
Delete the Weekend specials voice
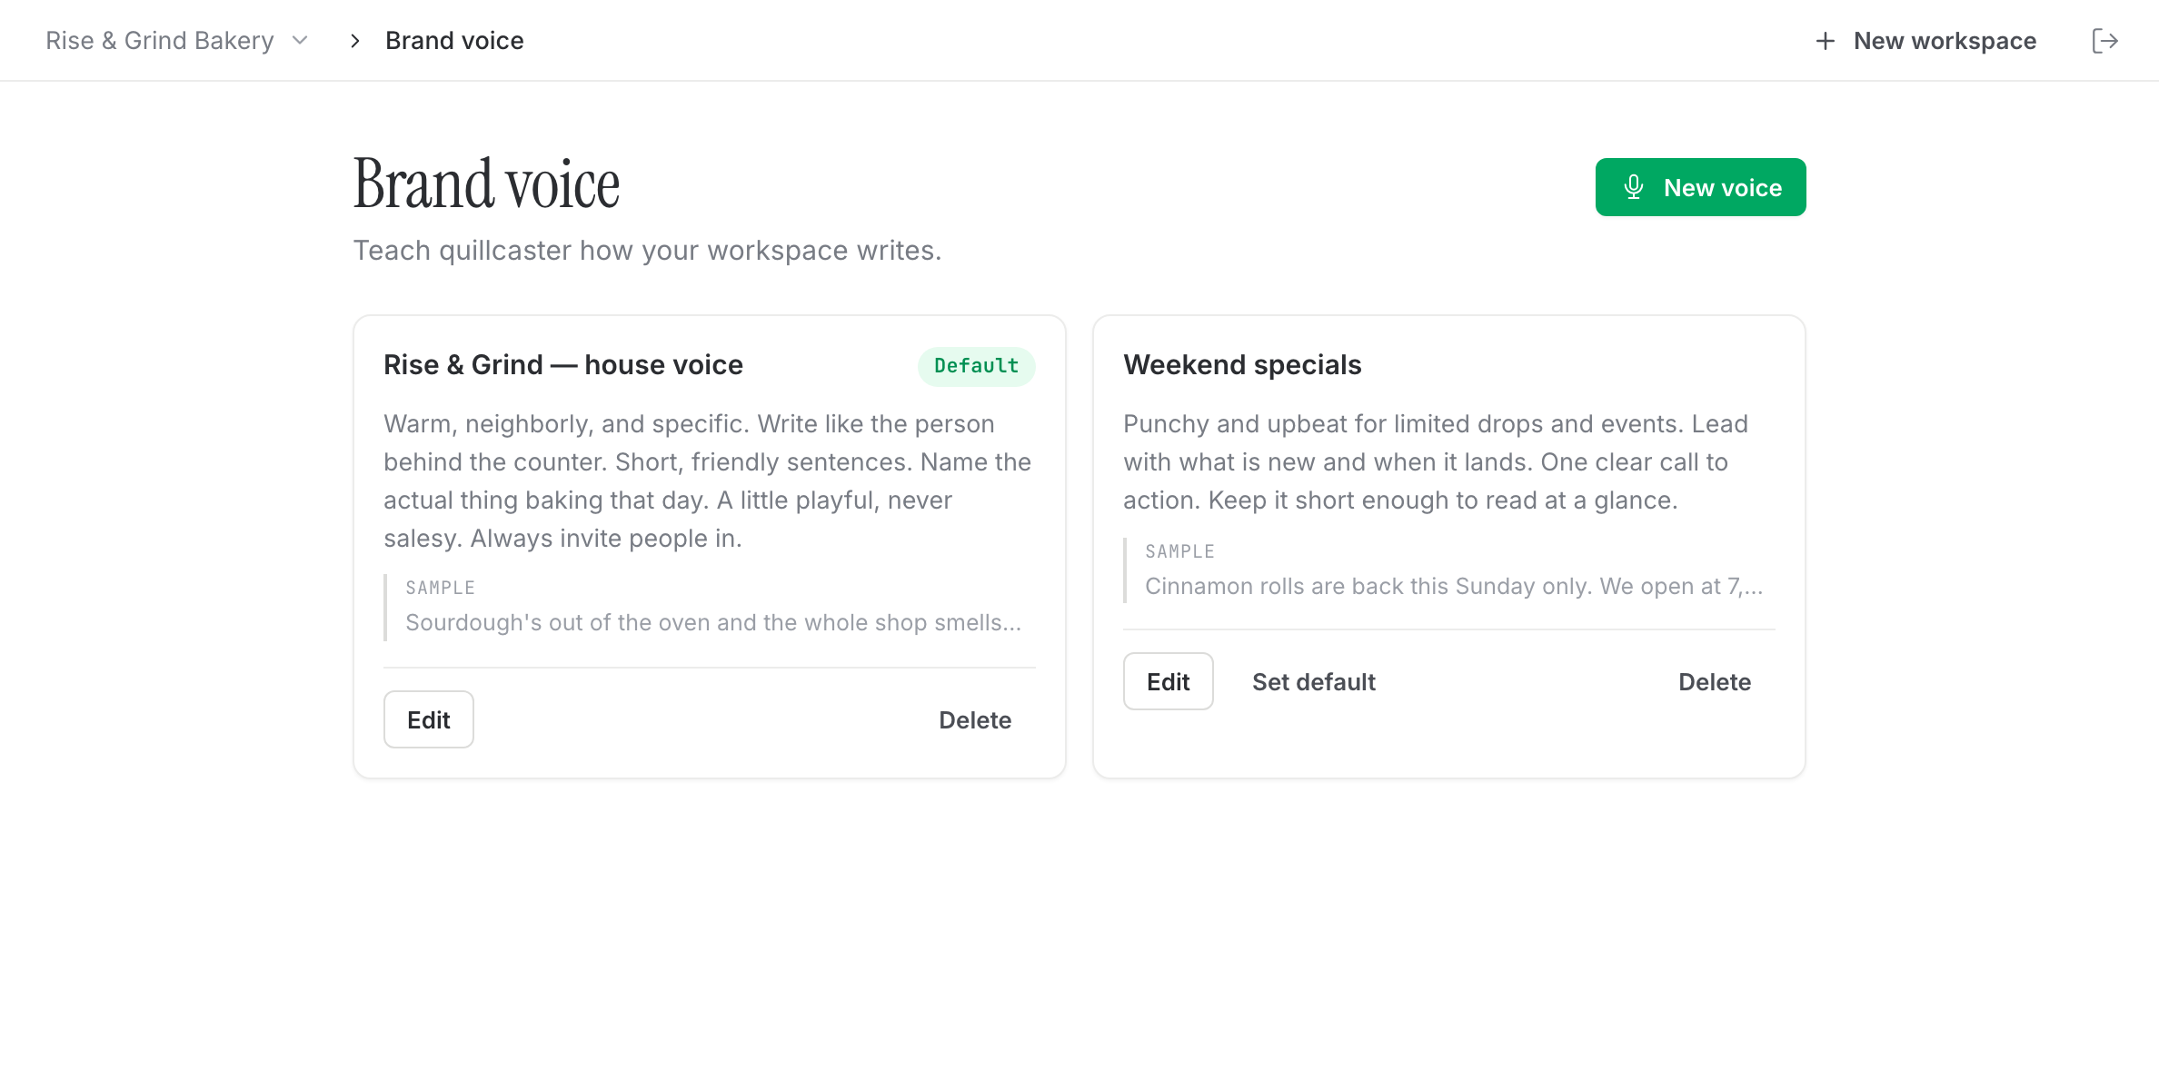(x=1715, y=681)
